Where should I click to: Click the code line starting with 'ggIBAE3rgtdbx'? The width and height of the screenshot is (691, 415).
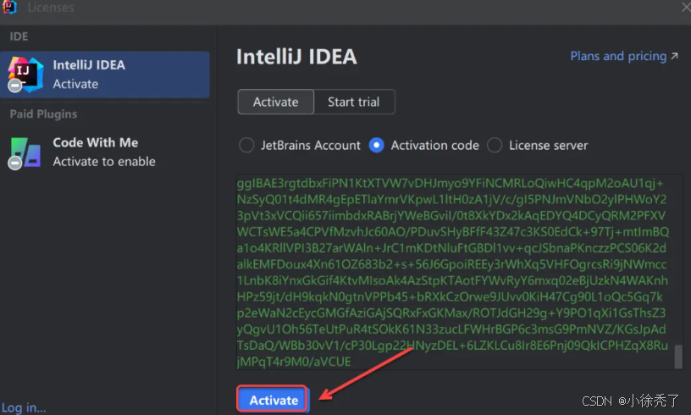click(450, 183)
